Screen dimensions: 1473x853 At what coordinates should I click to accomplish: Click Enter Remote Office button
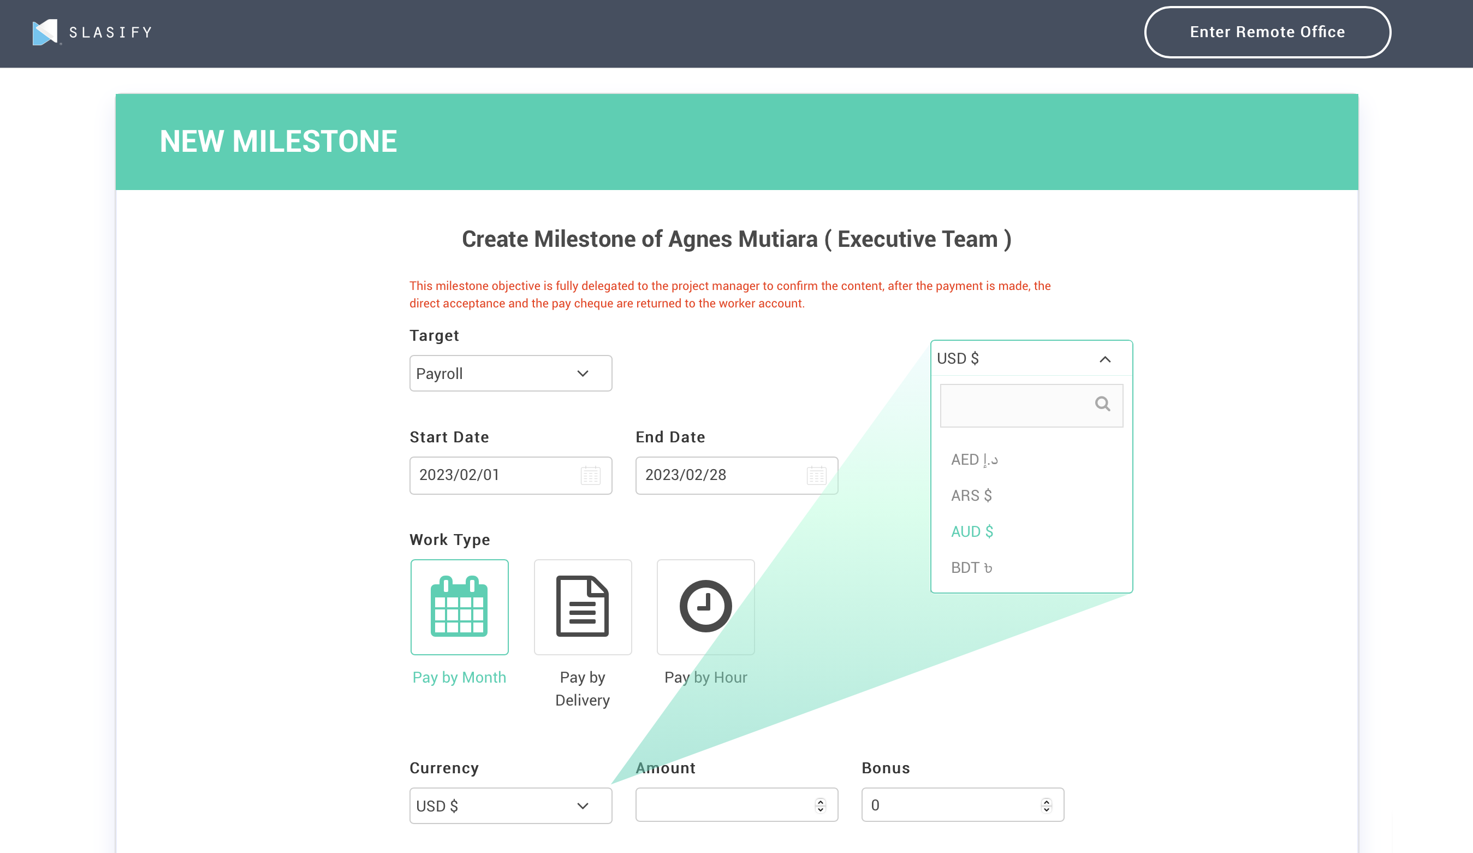point(1267,32)
